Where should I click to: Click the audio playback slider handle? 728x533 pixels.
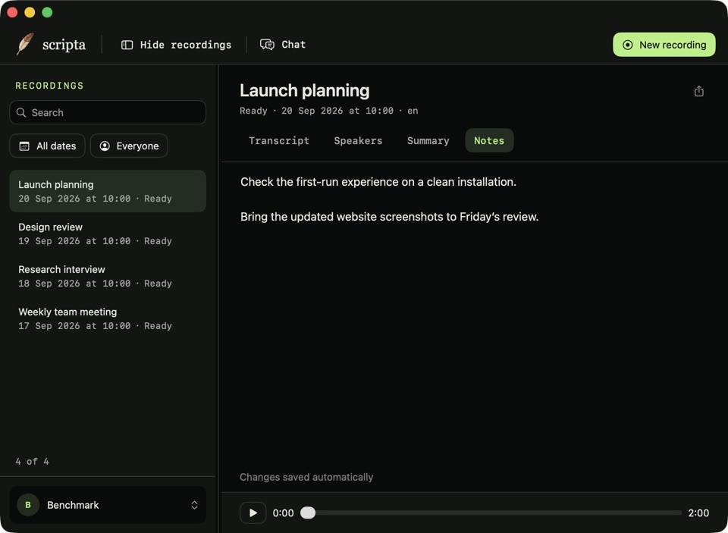click(308, 513)
